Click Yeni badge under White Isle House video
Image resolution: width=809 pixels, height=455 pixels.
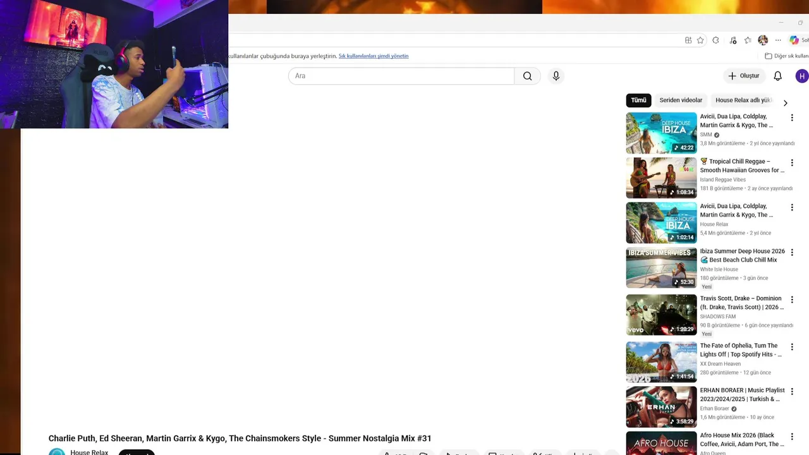tap(707, 287)
